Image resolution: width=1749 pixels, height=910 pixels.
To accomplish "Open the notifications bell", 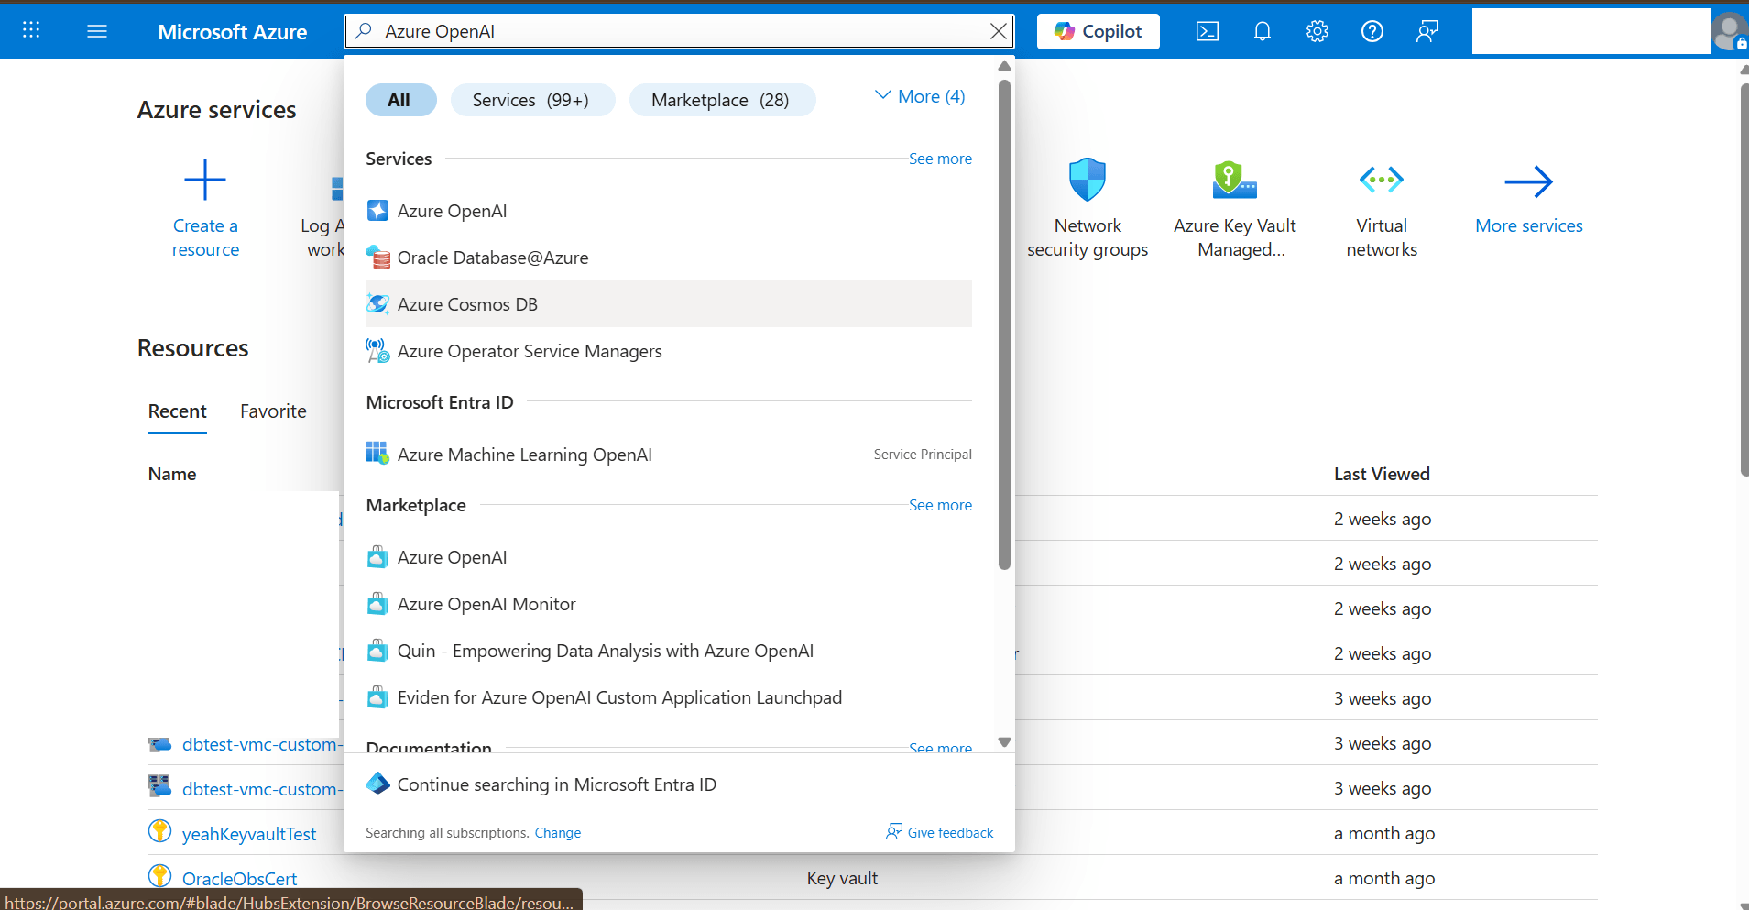I will [x=1263, y=30].
